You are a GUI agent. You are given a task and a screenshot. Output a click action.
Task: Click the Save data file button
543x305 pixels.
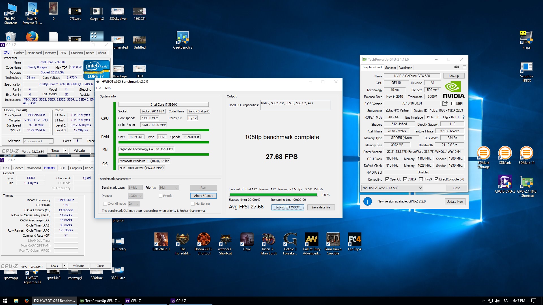coord(321,207)
